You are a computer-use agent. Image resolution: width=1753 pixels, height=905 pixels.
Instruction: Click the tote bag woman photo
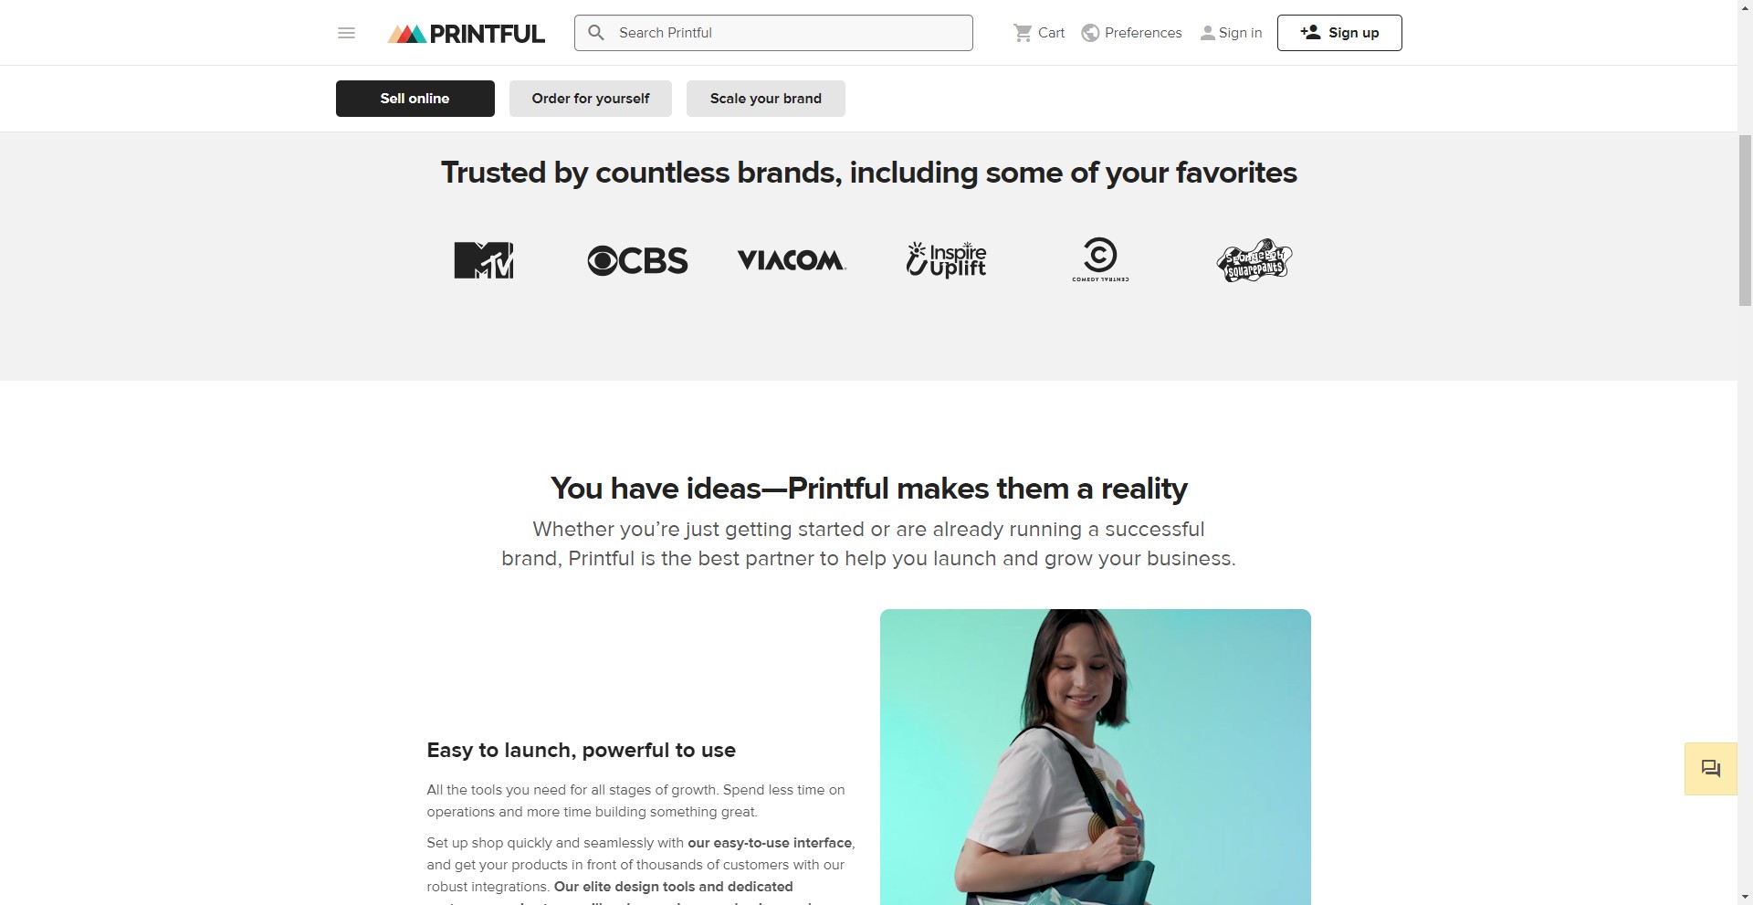tap(1095, 756)
